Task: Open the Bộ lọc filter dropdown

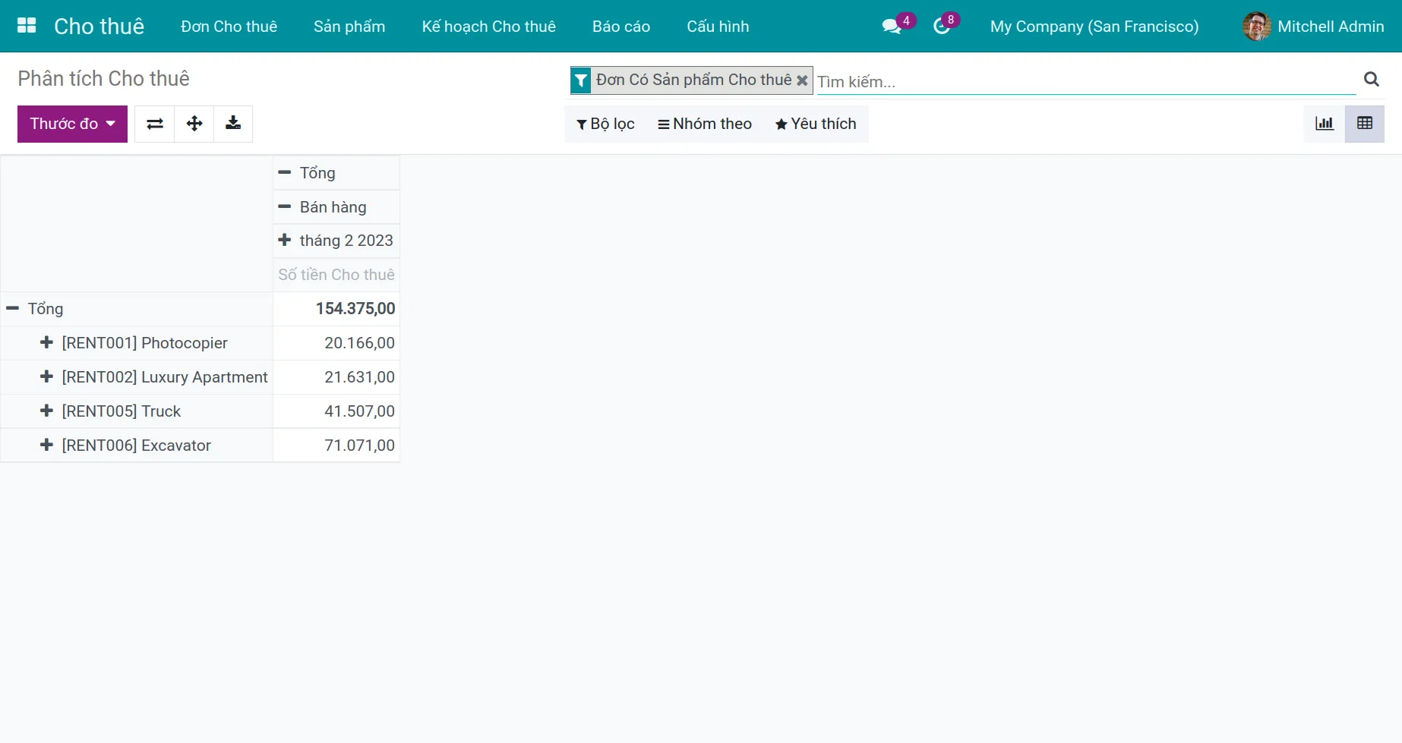Action: click(605, 124)
